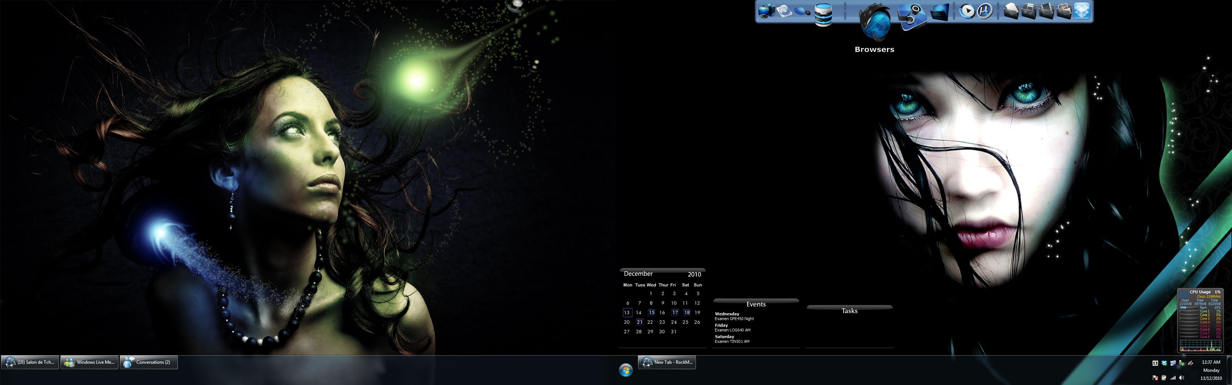Select highlighted date 18 in the calendar
This screenshot has height=385, width=1232.
point(687,313)
